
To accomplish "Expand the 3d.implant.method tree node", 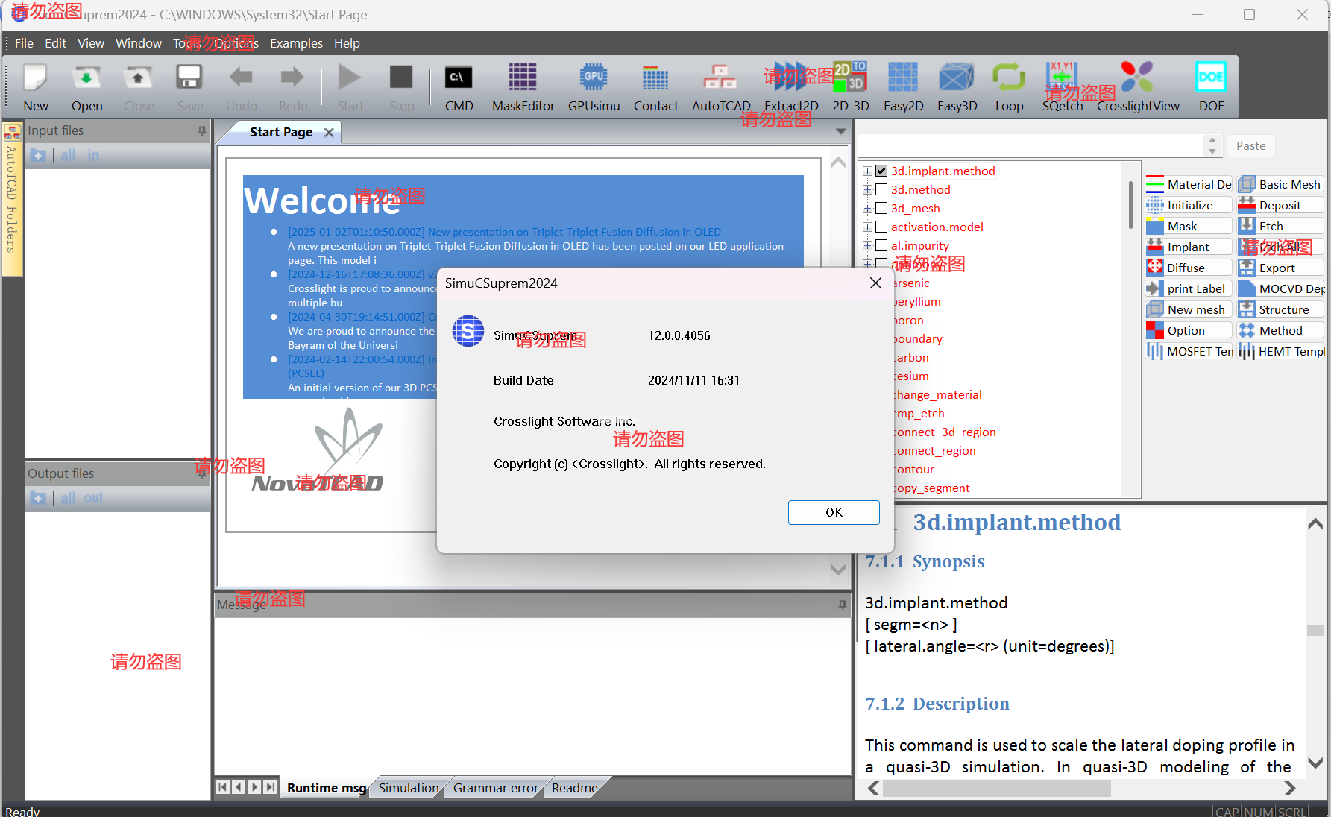I will point(867,171).
